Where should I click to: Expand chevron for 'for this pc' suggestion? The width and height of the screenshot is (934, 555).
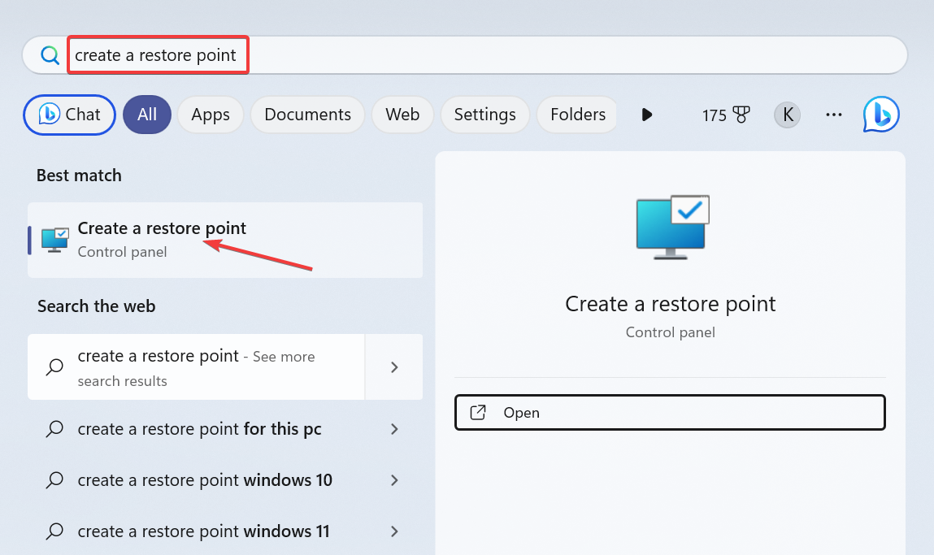click(393, 429)
